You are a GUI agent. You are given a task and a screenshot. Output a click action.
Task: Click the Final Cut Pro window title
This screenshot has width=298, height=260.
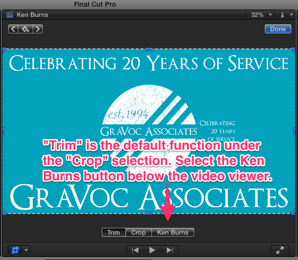[95, 4]
